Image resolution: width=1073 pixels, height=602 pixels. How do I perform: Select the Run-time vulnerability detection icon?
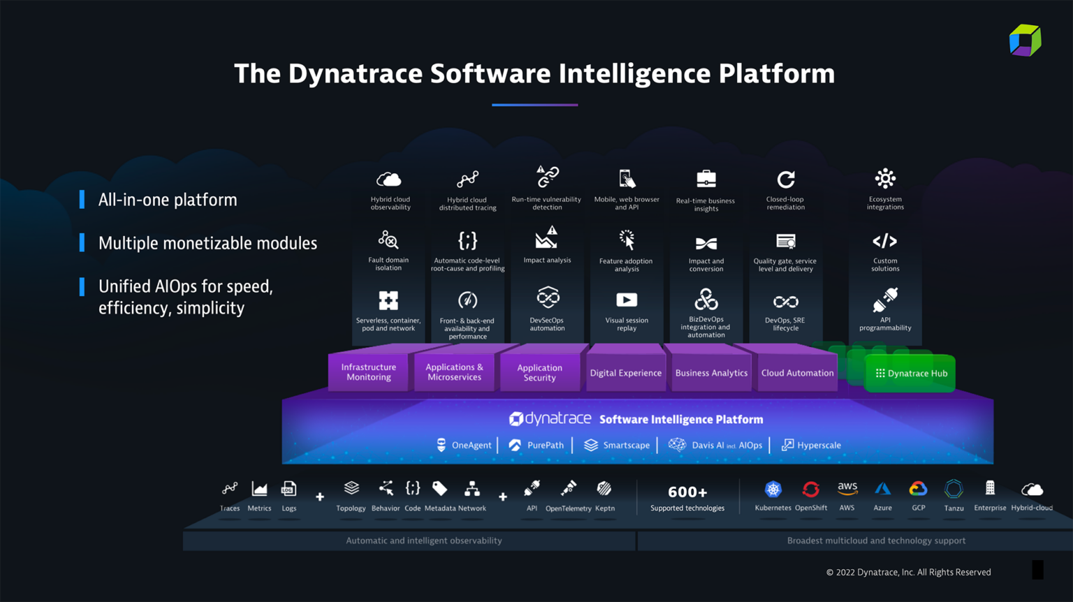pos(547,177)
